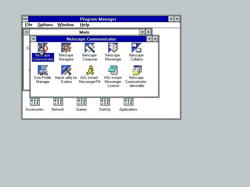
Task: Open the Window menu
Action: pos(66,25)
